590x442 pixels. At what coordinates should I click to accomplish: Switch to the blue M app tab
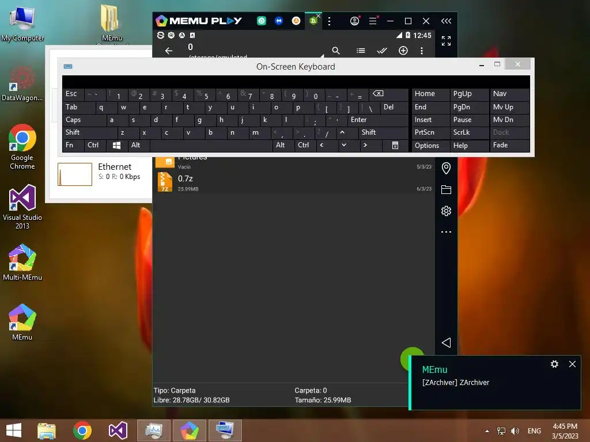pyautogui.click(x=279, y=21)
